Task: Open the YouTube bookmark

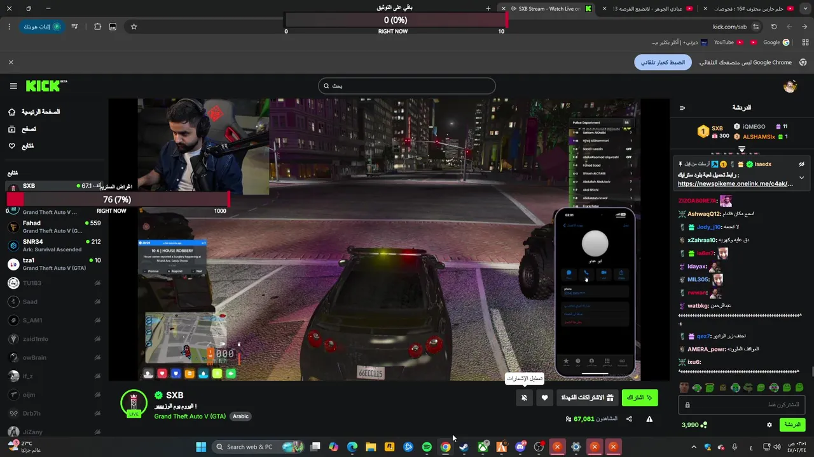Action: (x=728, y=43)
